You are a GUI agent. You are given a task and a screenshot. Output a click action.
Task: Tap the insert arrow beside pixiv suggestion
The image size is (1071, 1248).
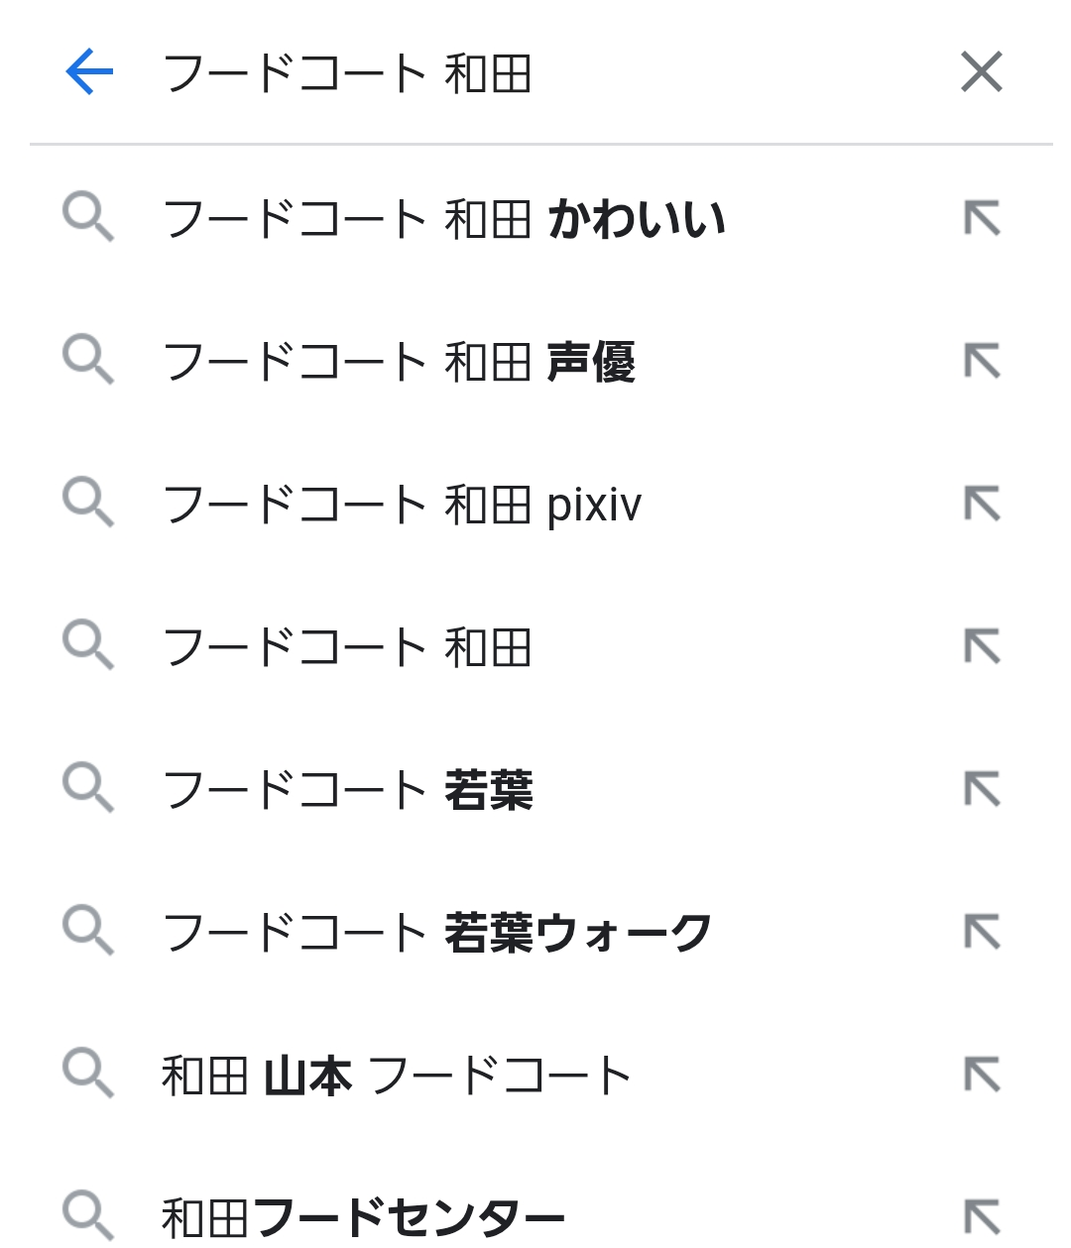click(x=982, y=505)
